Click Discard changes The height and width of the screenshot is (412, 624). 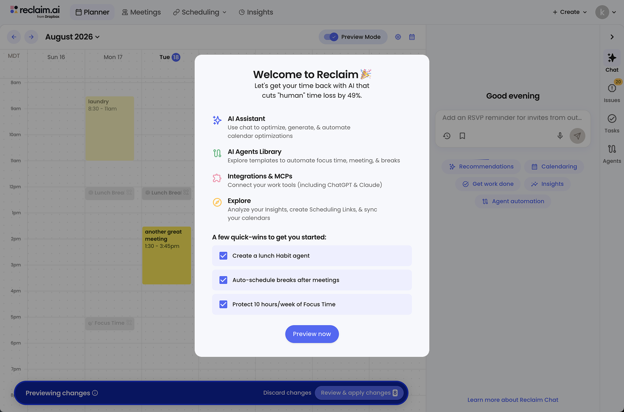point(287,393)
